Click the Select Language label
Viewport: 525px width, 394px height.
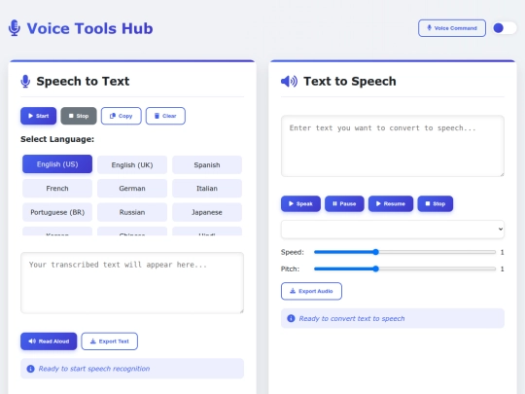click(x=57, y=139)
